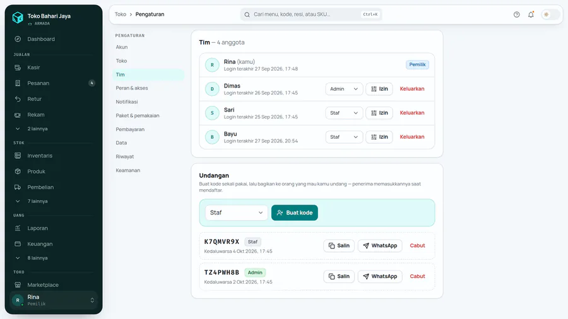
Task: Click the Toko breadcrumb link
Action: (x=121, y=14)
